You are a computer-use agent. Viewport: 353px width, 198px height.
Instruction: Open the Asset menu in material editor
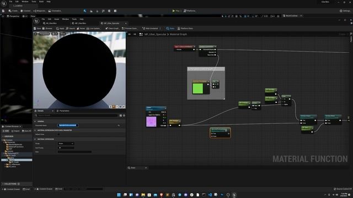pyautogui.click(x=57, y=19)
